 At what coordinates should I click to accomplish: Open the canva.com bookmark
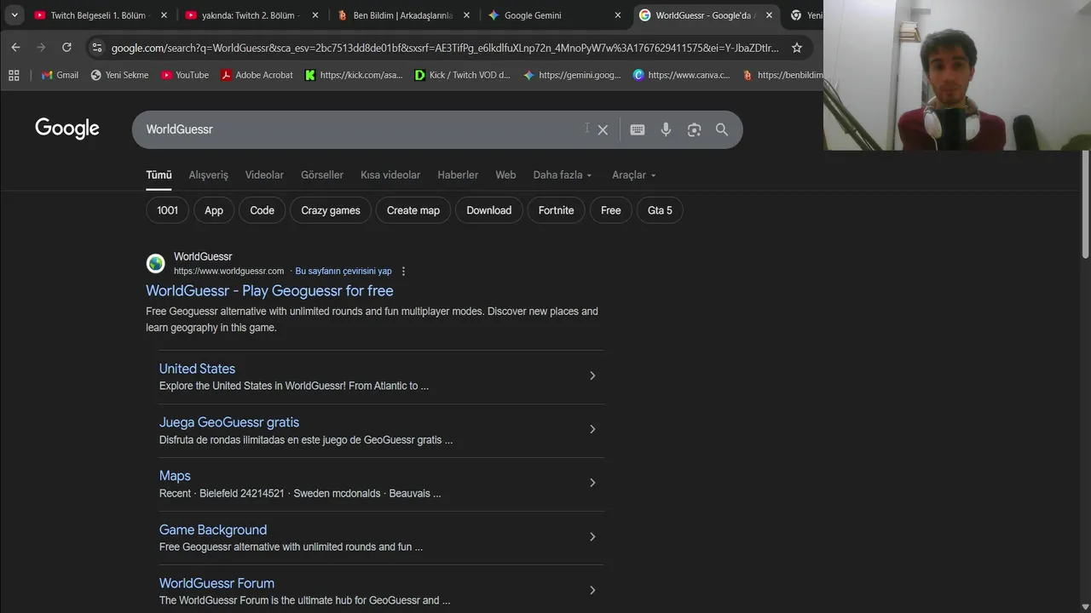point(681,75)
